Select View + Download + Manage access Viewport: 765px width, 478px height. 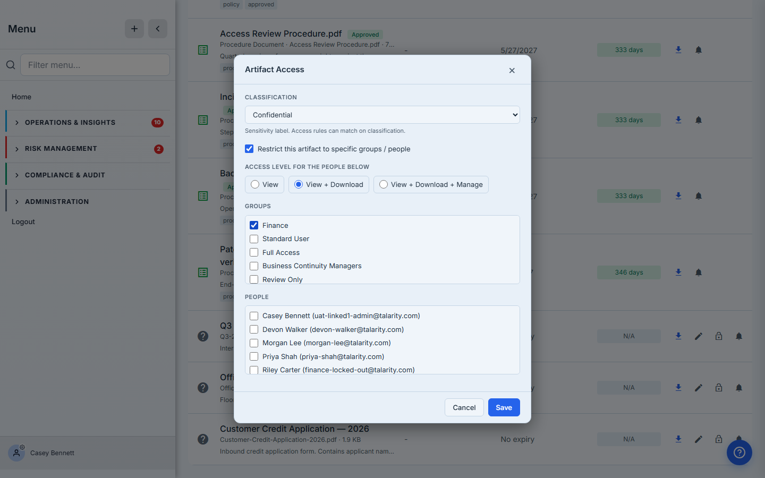point(431,184)
